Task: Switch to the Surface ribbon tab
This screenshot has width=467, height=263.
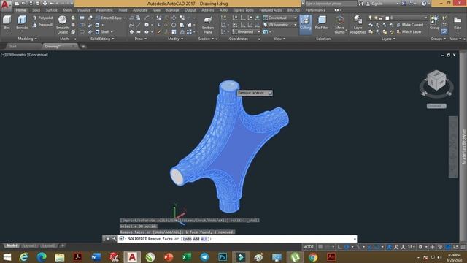Action: pos(51,10)
